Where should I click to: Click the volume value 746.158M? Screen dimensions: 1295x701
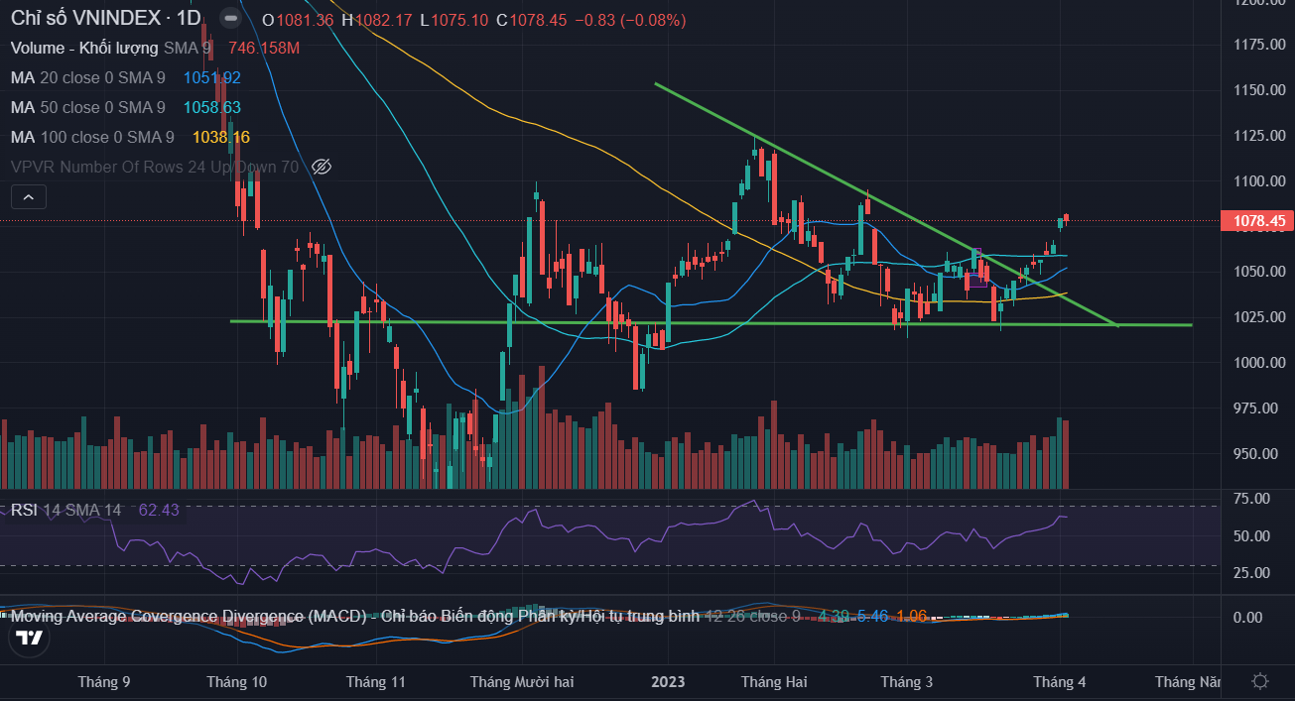[x=264, y=48]
